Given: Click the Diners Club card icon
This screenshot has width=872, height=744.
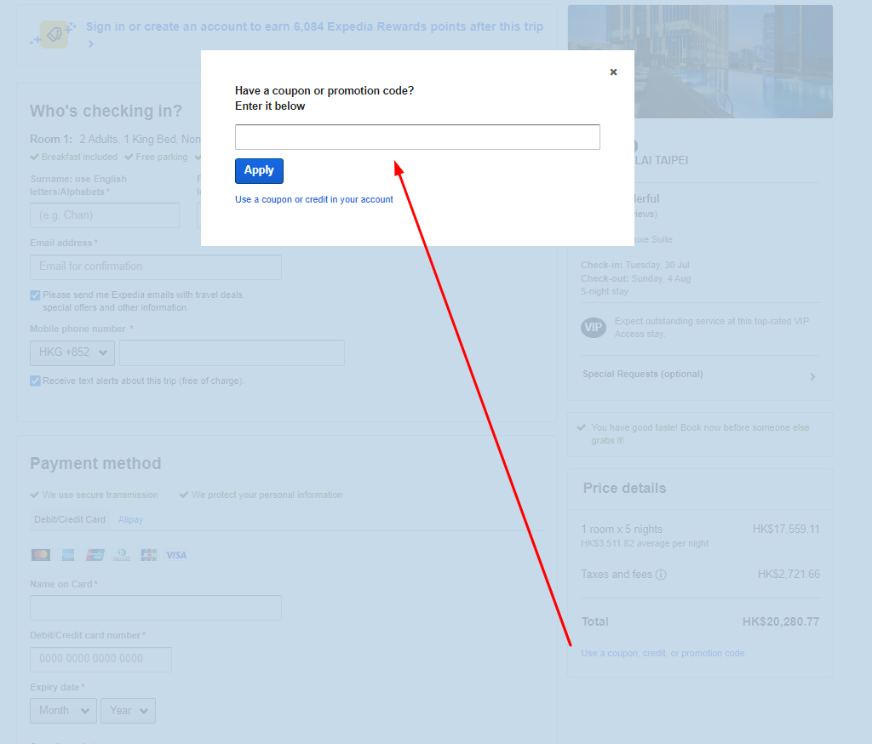Looking at the screenshot, I should pos(121,555).
